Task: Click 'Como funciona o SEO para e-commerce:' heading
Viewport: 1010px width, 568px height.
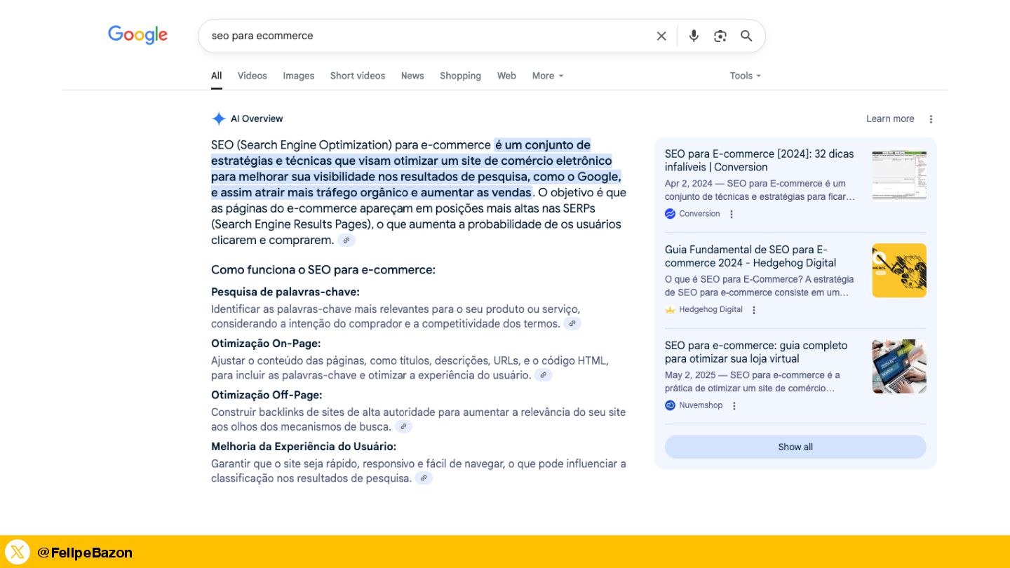Action: tap(323, 270)
